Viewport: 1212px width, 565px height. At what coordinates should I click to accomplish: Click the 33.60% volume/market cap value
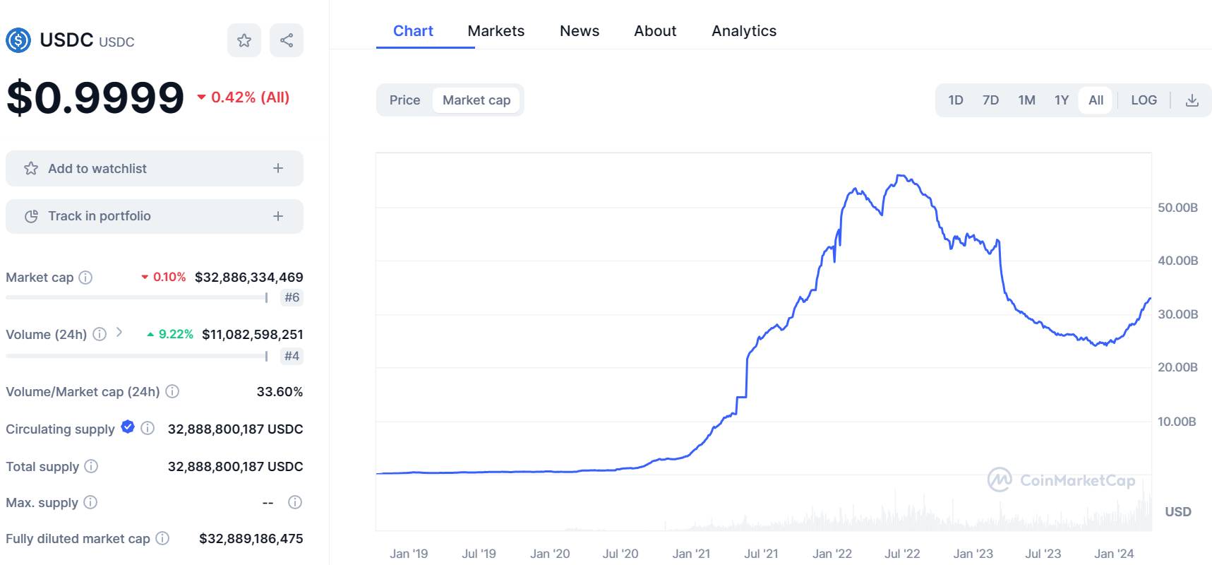(x=280, y=391)
